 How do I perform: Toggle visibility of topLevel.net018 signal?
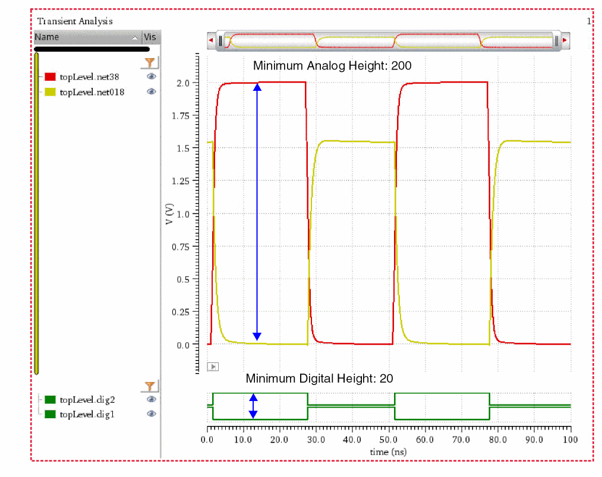[x=152, y=91]
